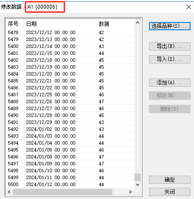194x199 pixels.
Task: Select row with 序号 5485
Action: pos(70,81)
